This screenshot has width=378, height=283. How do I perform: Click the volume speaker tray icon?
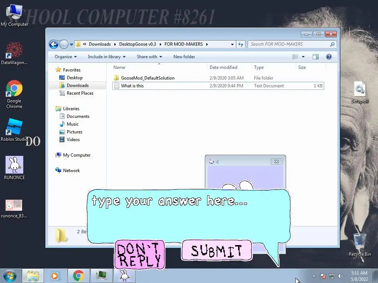tap(341, 276)
